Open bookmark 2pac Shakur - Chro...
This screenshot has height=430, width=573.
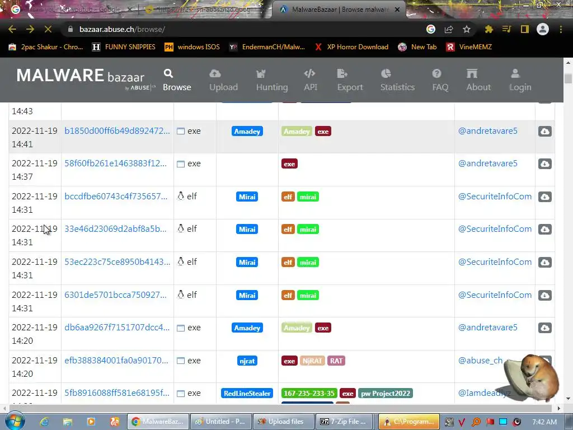(x=46, y=47)
